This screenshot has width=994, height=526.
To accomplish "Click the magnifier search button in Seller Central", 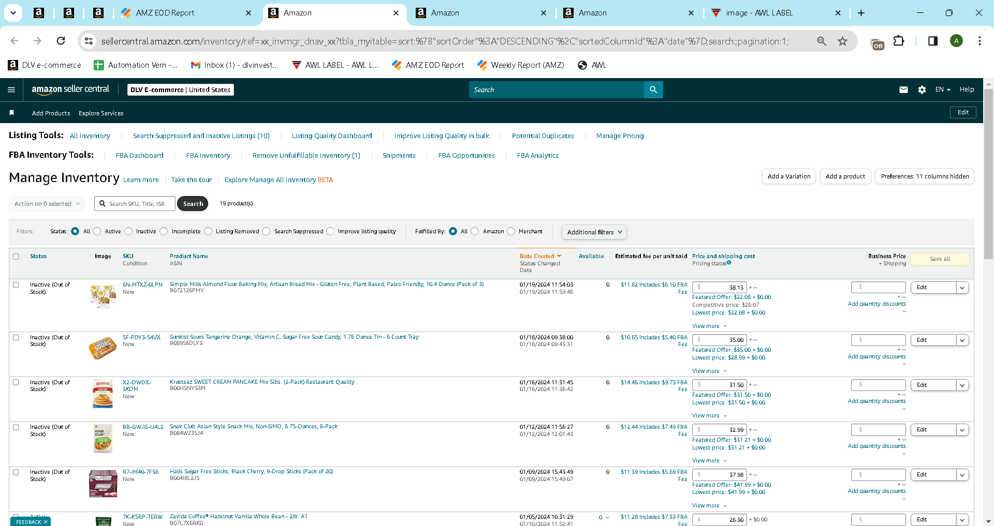I will click(x=653, y=89).
